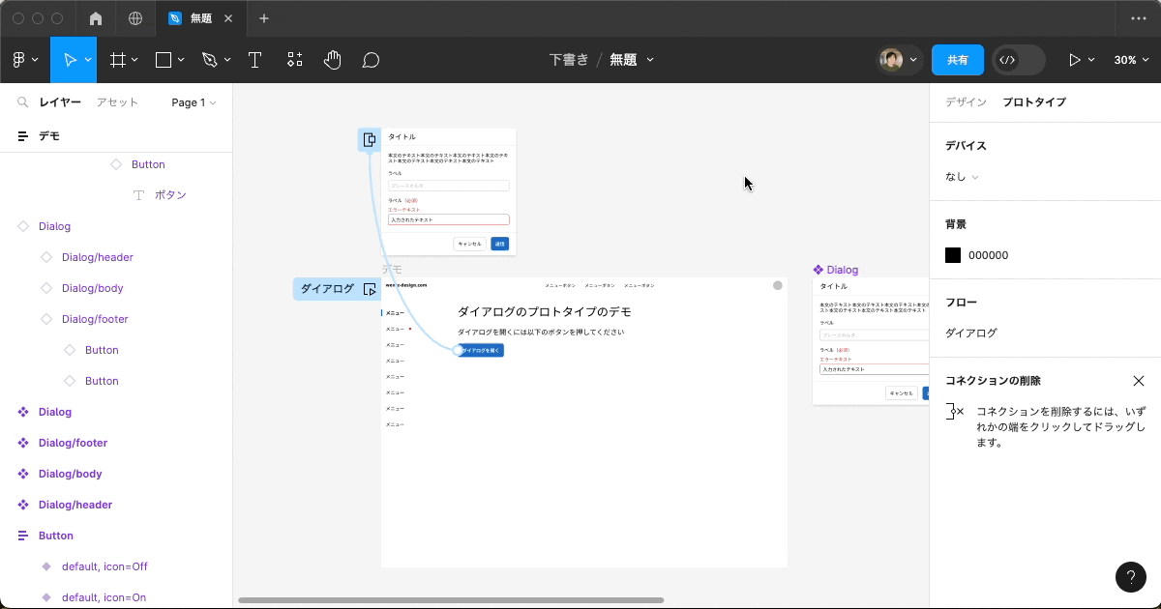The width and height of the screenshot is (1161, 609).
Task: Switch to the デザイン tab
Action: coord(966,101)
